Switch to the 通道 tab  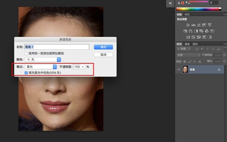(x=187, y=44)
